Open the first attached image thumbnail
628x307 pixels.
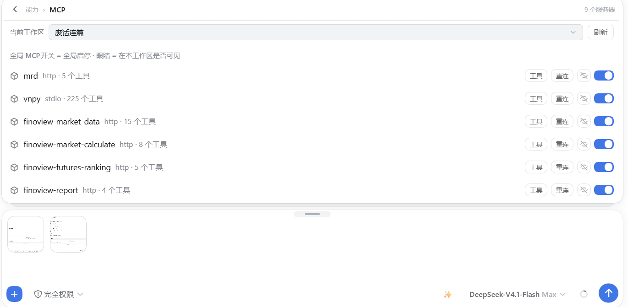pos(26,234)
